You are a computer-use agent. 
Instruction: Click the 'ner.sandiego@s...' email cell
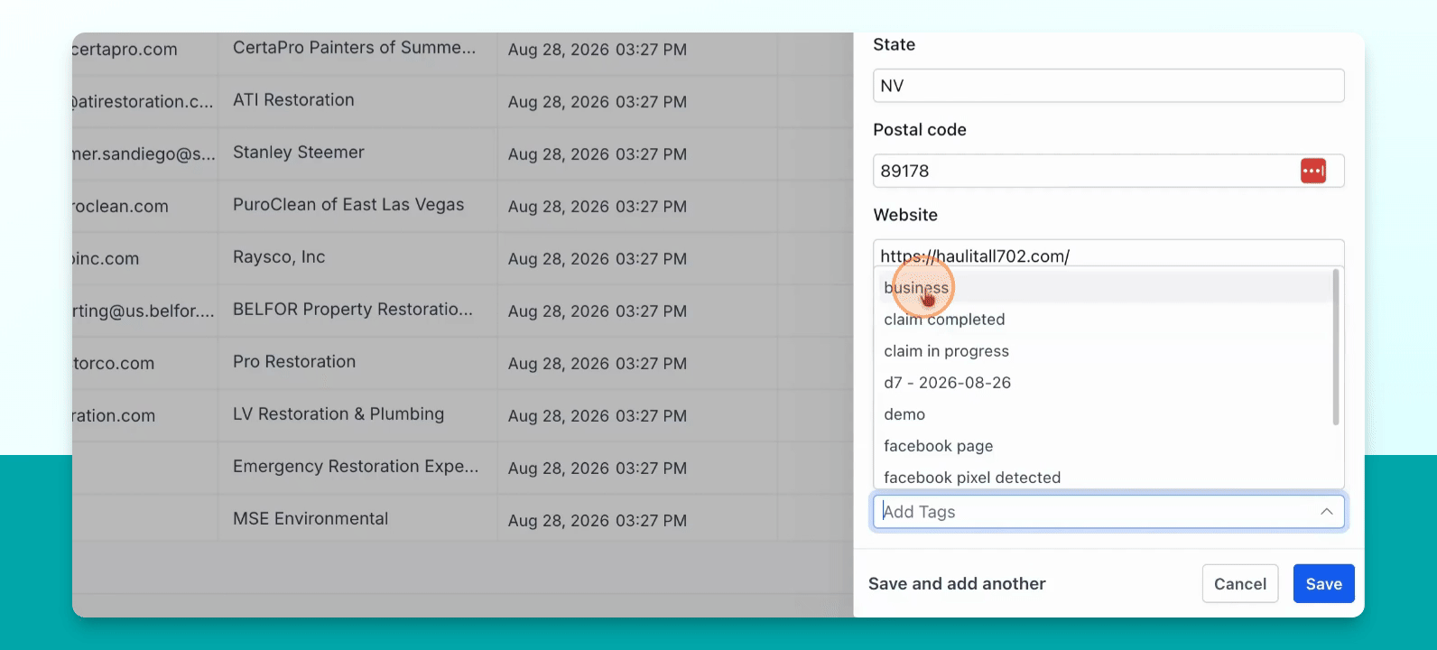coord(144,154)
